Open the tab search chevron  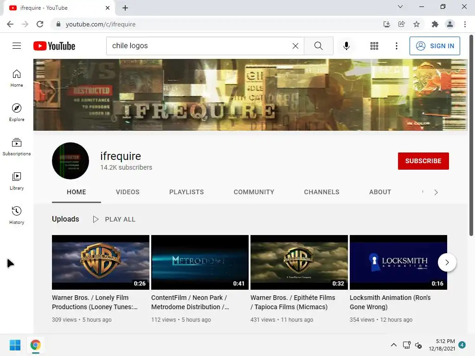click(x=400, y=6)
